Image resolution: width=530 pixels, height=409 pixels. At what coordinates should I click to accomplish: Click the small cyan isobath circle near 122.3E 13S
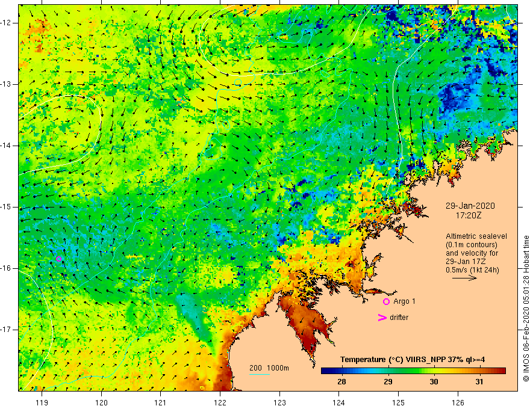pyautogui.click(x=238, y=82)
